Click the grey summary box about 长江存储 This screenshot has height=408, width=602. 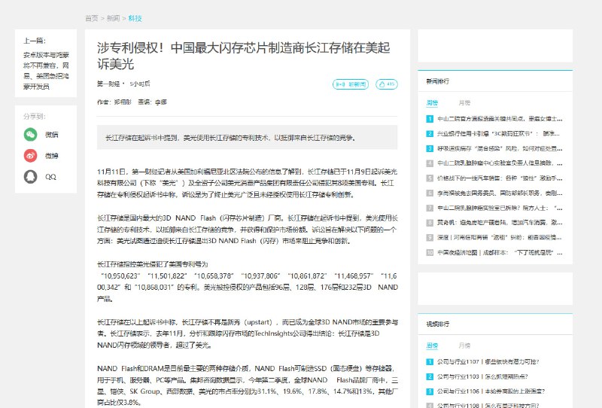tap(248, 138)
